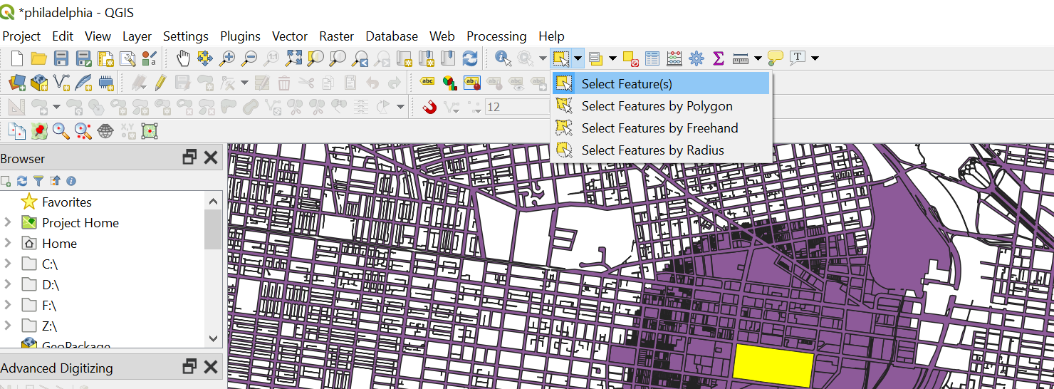Click the yellow selected polygon on map
Viewport: 1054px width, 389px height.
(773, 365)
